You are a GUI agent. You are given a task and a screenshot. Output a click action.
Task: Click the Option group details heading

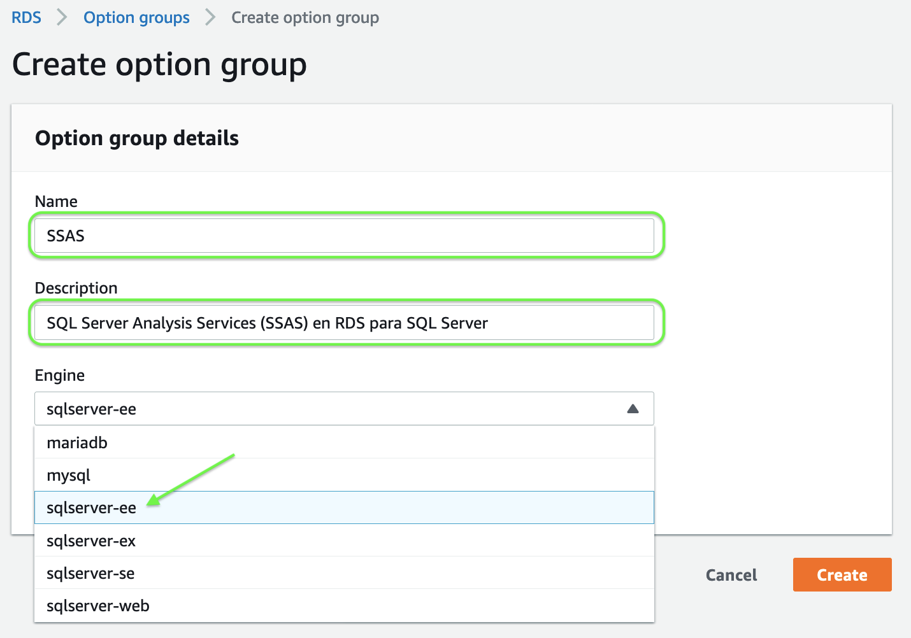click(x=137, y=138)
